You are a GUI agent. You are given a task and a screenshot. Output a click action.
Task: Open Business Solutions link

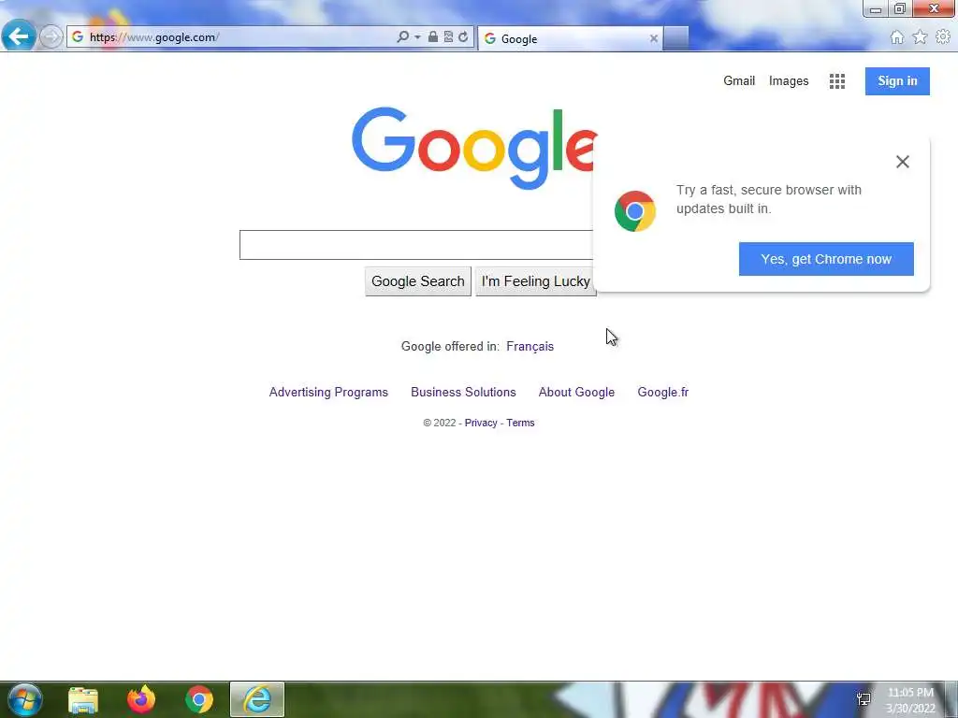pyautogui.click(x=463, y=392)
